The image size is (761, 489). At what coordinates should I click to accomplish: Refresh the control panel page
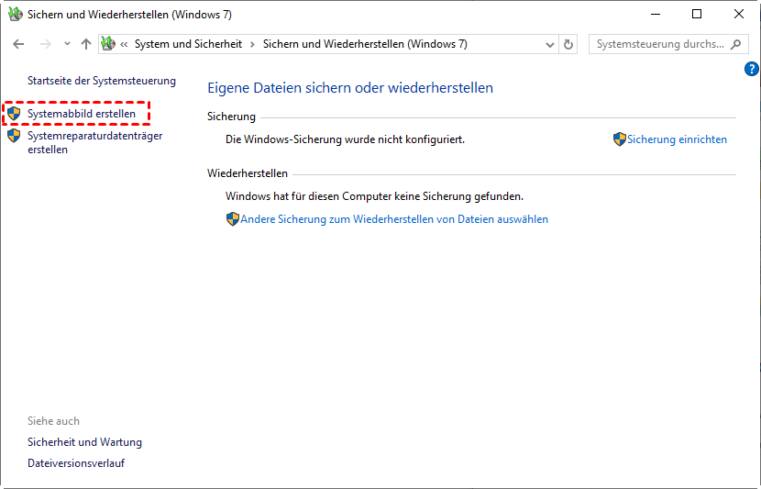568,45
